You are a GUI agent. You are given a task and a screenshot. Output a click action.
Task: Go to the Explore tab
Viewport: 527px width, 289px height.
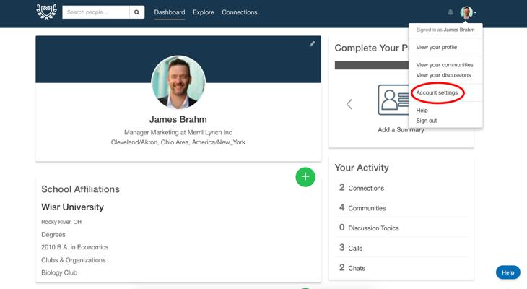204,12
